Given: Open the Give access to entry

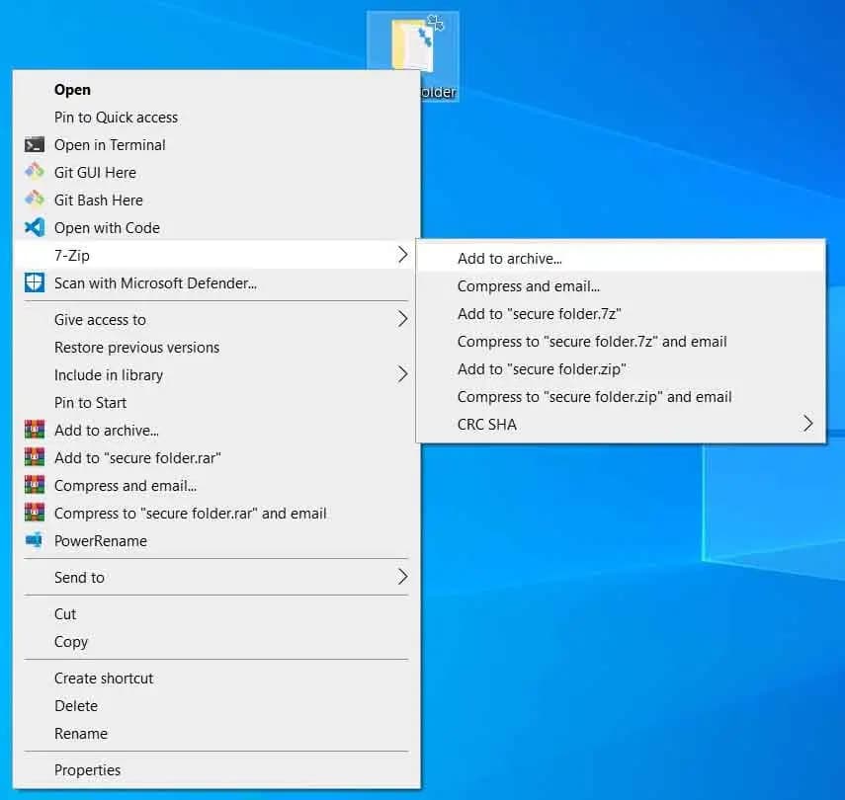Looking at the screenshot, I should pos(215,319).
